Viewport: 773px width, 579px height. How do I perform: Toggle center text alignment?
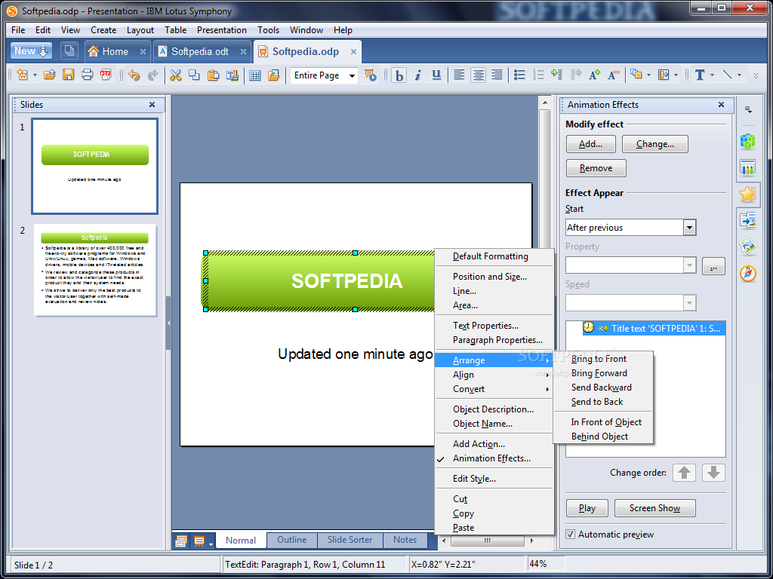(478, 75)
